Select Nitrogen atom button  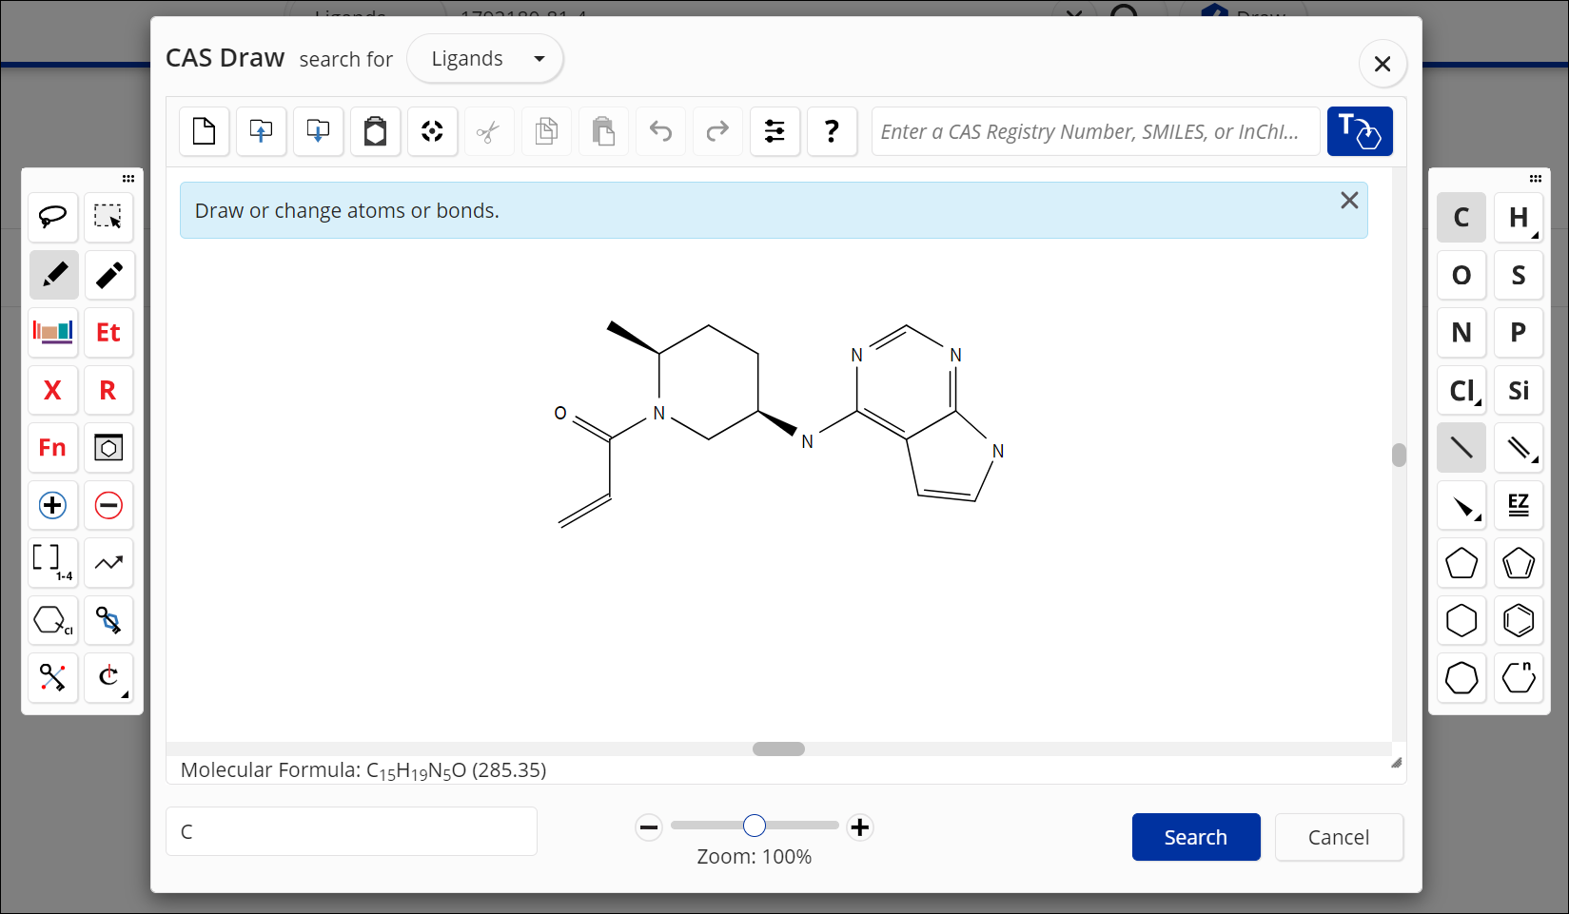(1461, 333)
